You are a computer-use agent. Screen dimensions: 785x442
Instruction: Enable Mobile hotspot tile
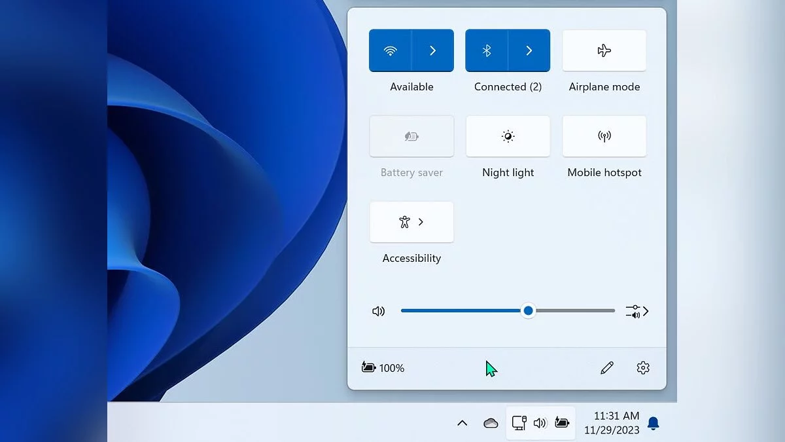pyautogui.click(x=604, y=136)
